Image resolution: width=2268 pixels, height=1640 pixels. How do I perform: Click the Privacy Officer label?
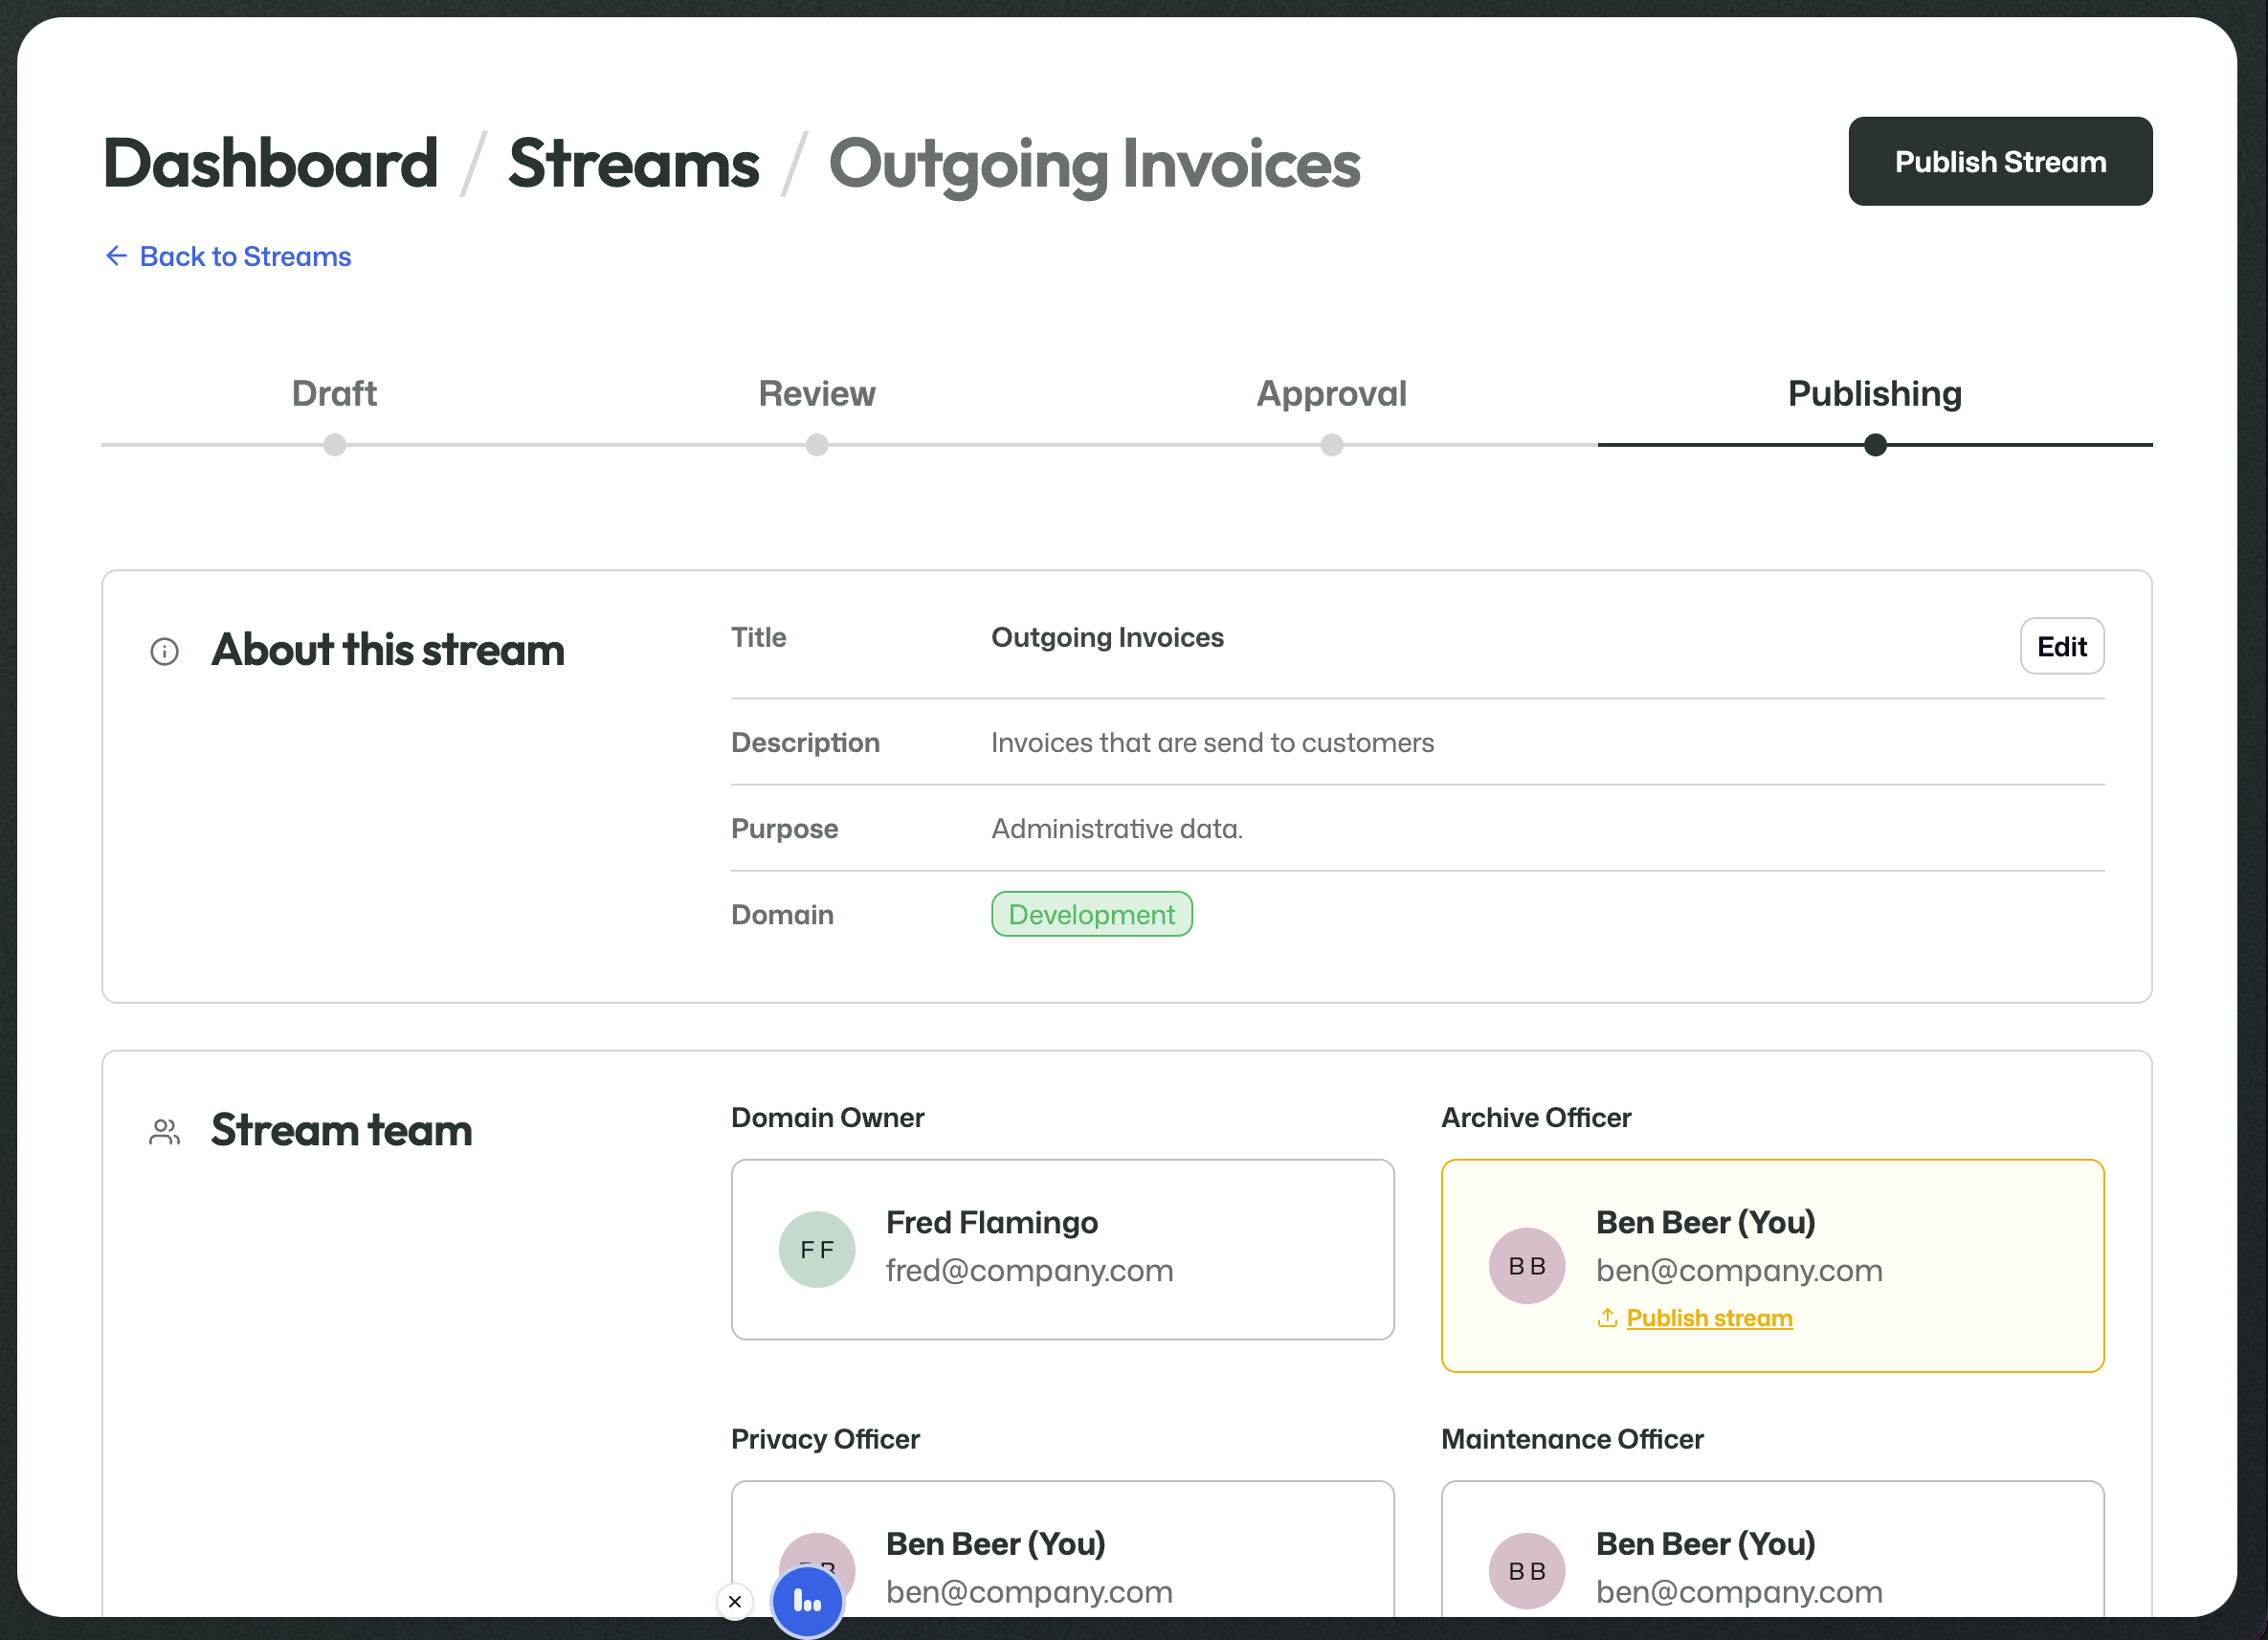click(825, 1439)
